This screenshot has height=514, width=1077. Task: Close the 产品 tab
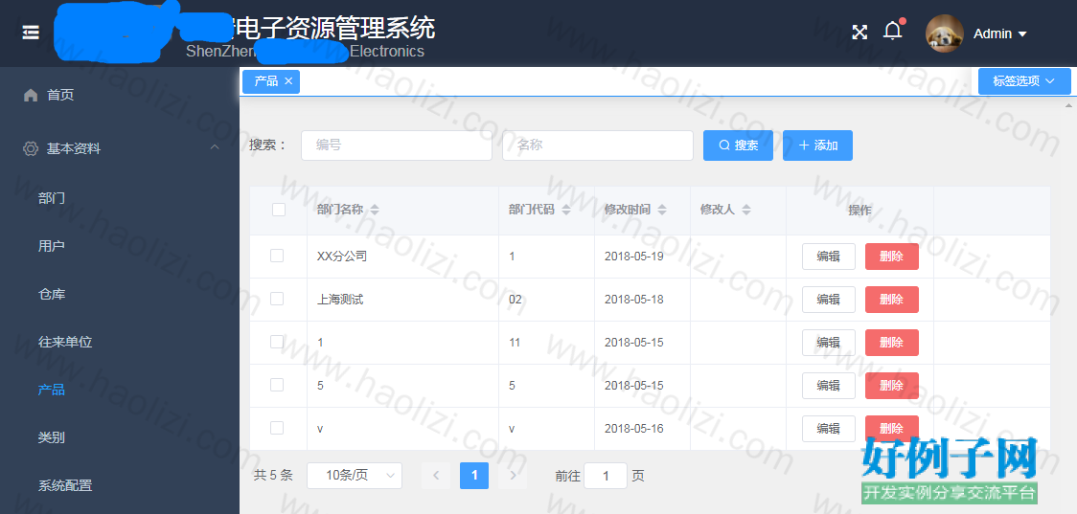(x=288, y=81)
